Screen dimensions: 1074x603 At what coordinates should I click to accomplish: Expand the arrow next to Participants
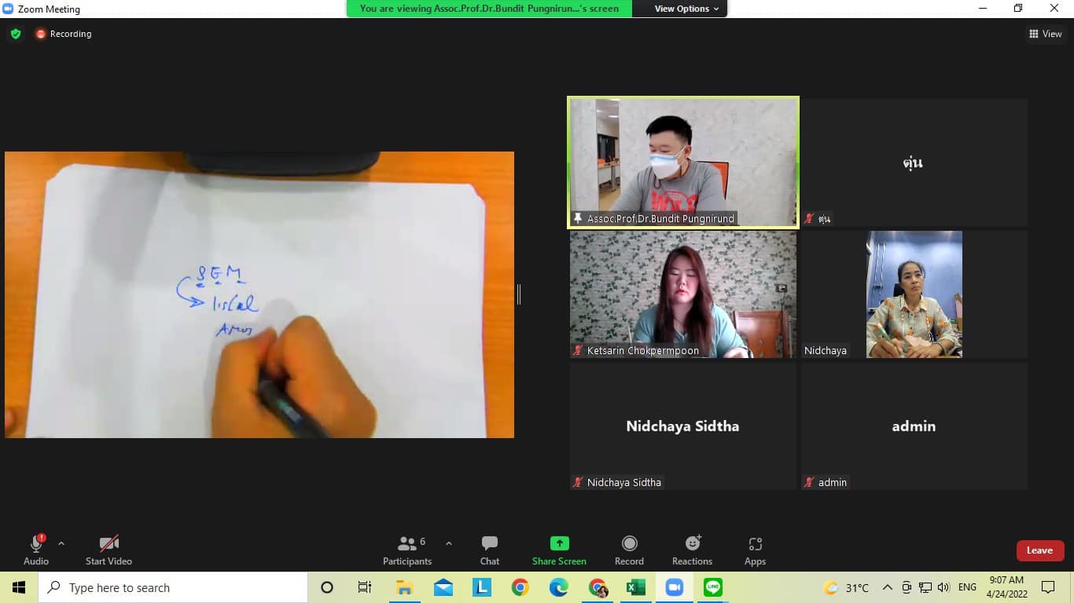pyautogui.click(x=449, y=543)
